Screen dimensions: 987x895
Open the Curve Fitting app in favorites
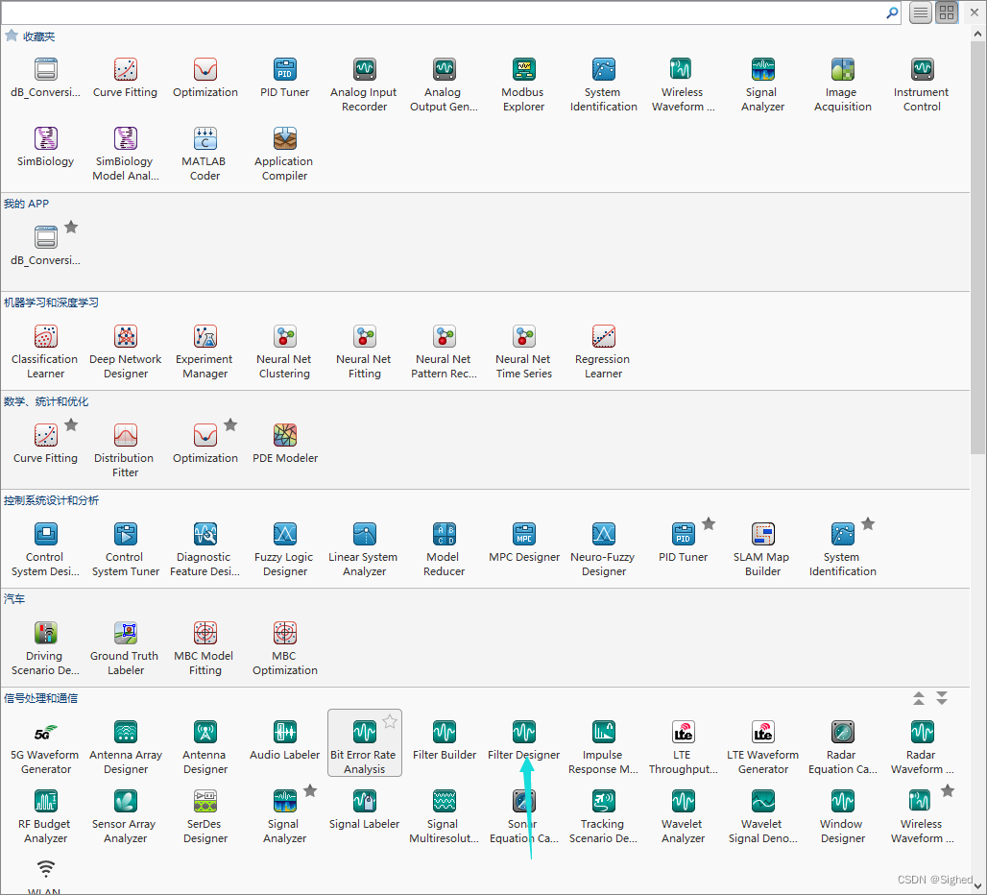pyautogui.click(x=125, y=78)
